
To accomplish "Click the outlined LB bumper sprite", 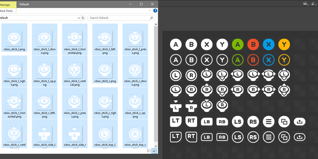I will click(x=207, y=137).
